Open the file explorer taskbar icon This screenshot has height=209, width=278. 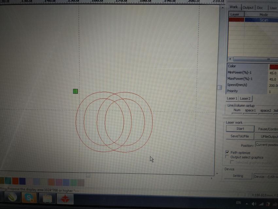pos(47,198)
